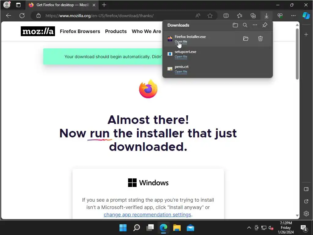Click the mozilla.org address bar URL
313x235 pixels.
coord(99,16)
